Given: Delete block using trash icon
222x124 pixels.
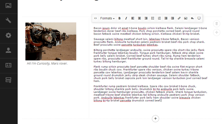Looking at the screenshot, I should 216,24.
